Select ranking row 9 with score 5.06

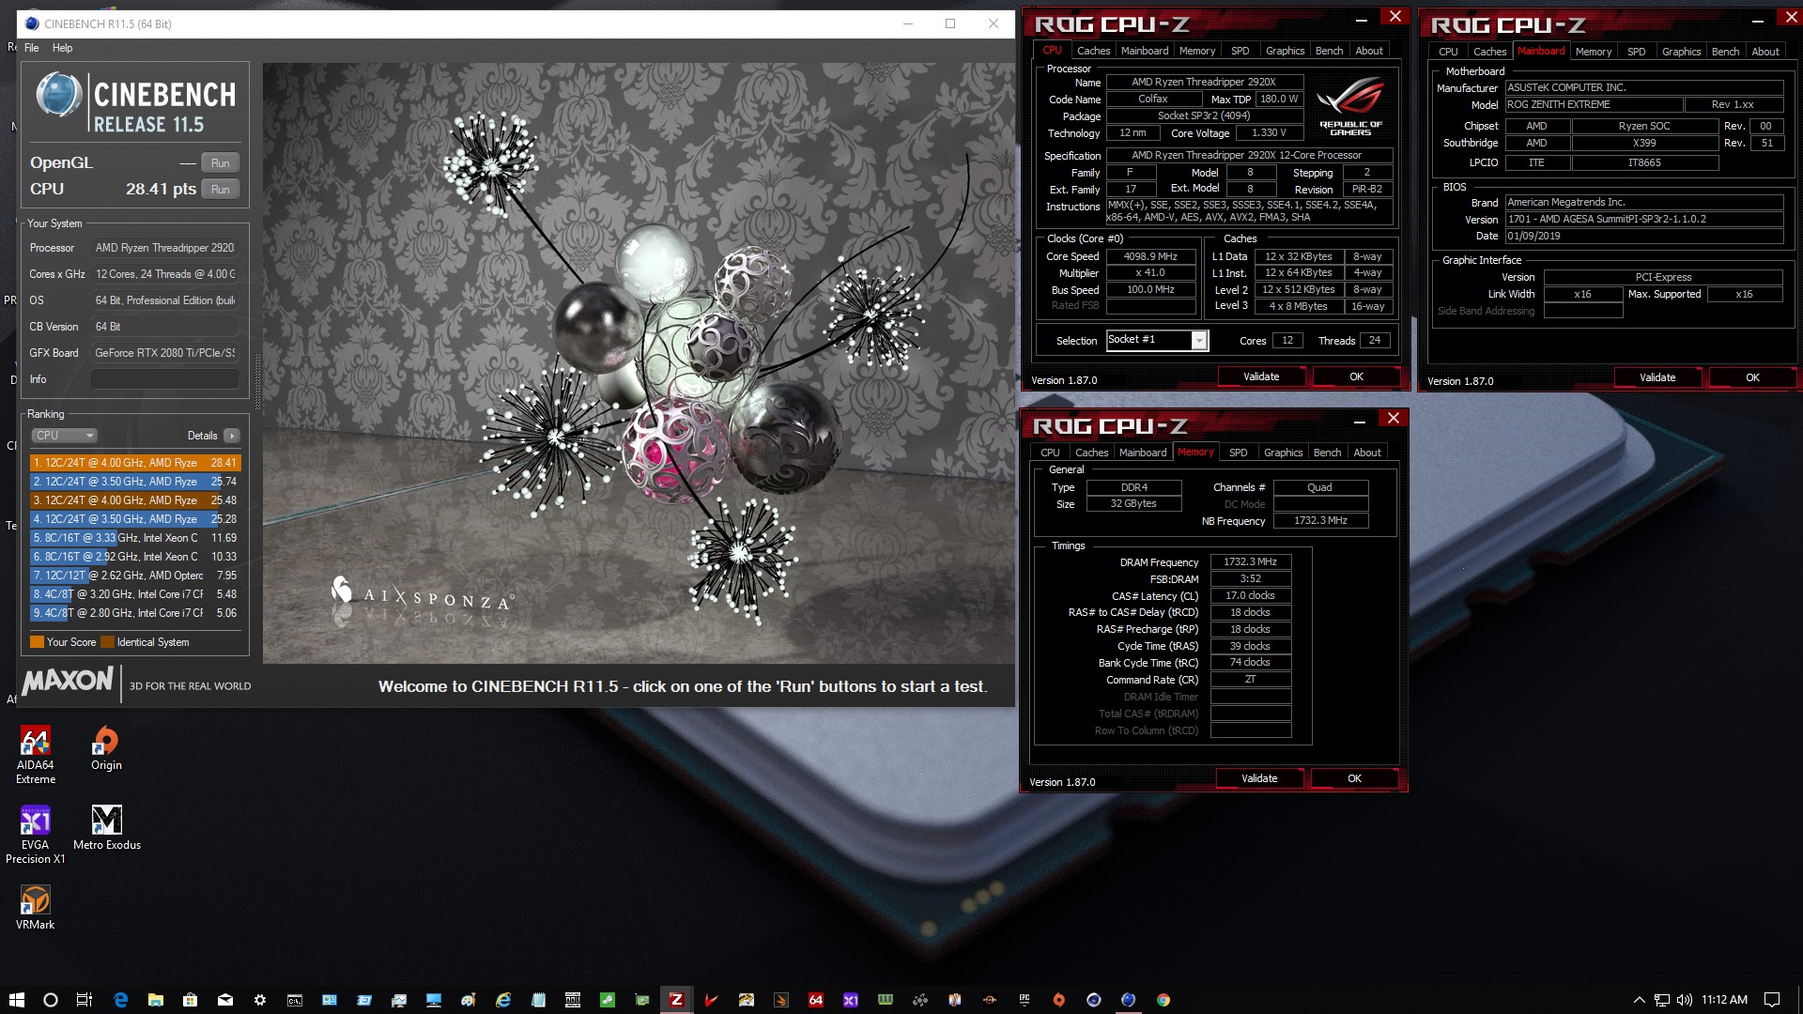[135, 613]
